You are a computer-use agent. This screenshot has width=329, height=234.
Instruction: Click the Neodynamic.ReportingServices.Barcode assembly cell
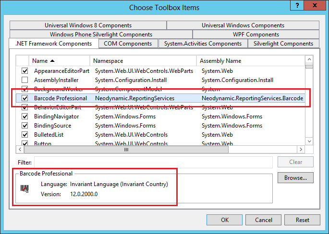click(253, 98)
